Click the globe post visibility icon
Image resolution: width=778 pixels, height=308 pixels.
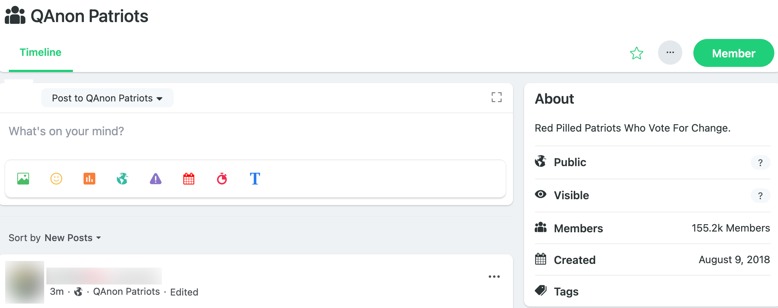[123, 179]
